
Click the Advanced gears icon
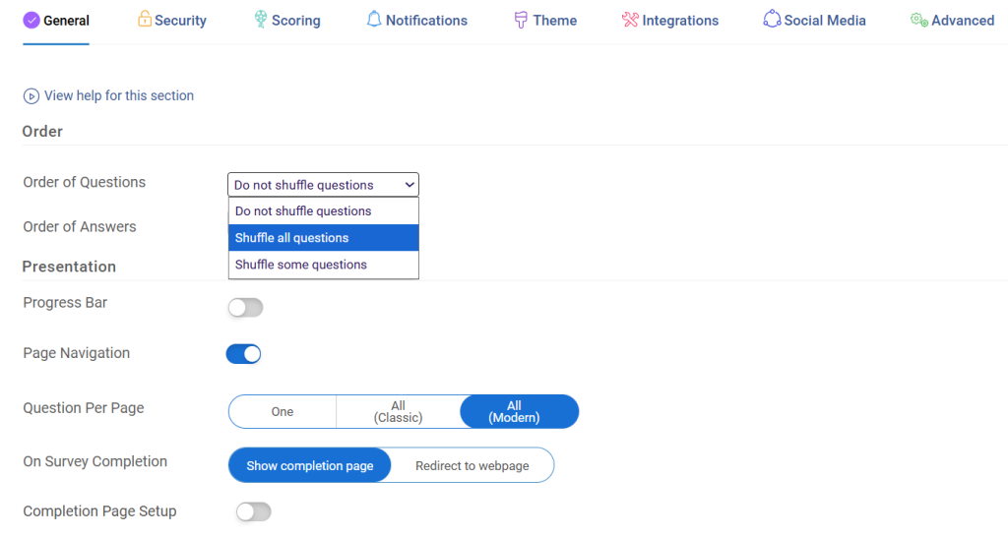coord(918,20)
